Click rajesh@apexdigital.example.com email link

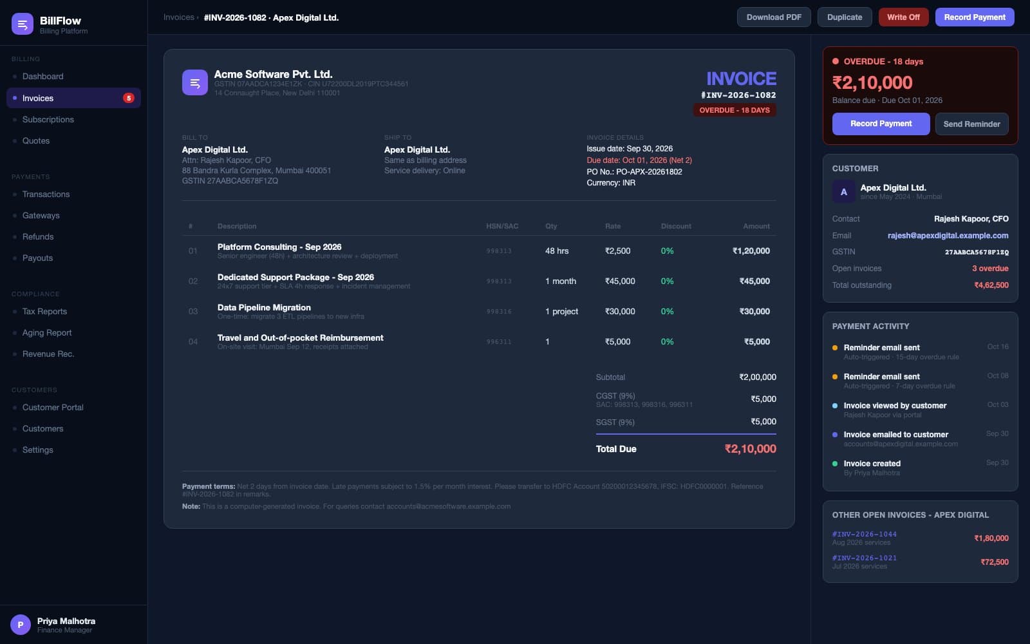(x=948, y=236)
